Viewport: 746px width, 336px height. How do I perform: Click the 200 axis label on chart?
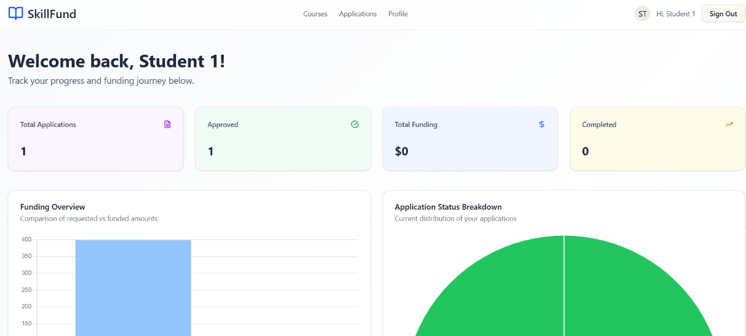(x=27, y=307)
